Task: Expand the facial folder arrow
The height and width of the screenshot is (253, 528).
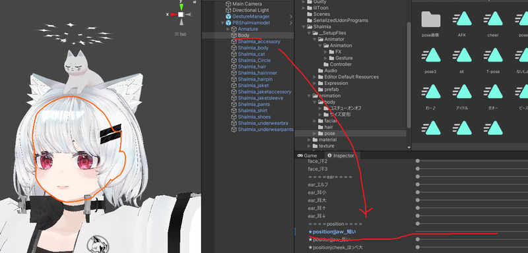Action: tap(315, 121)
